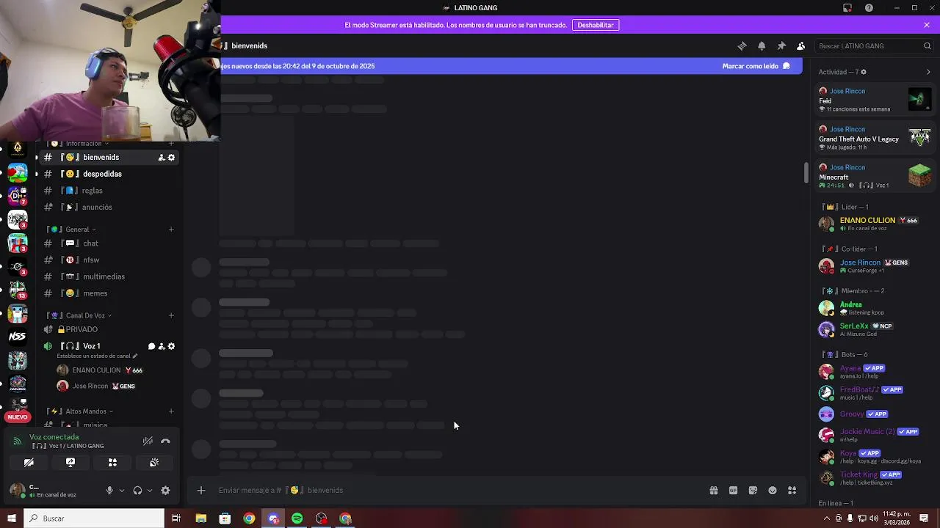Open the inbox icon in title bar

tap(847, 7)
